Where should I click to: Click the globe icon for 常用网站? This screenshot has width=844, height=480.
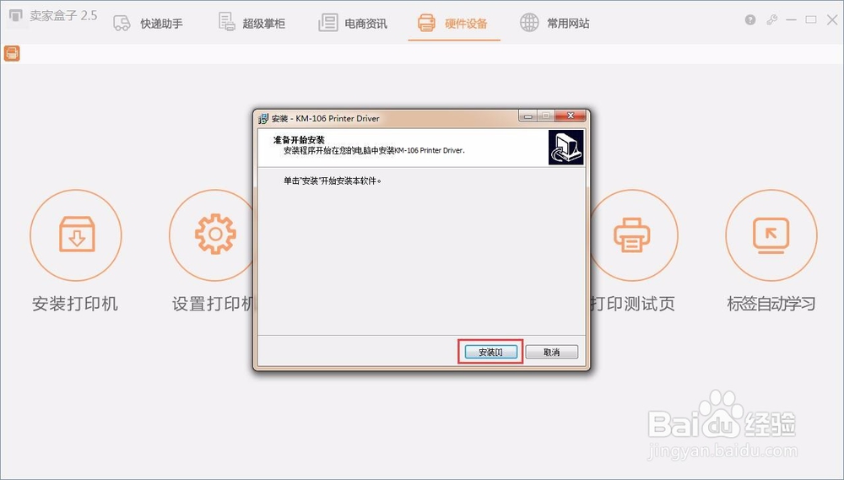[529, 23]
